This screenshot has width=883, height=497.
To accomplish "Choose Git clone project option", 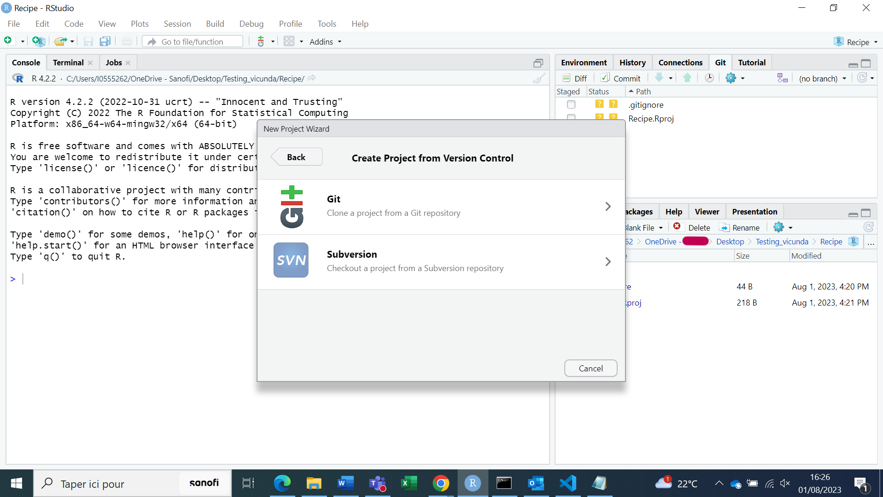I will tap(441, 206).
